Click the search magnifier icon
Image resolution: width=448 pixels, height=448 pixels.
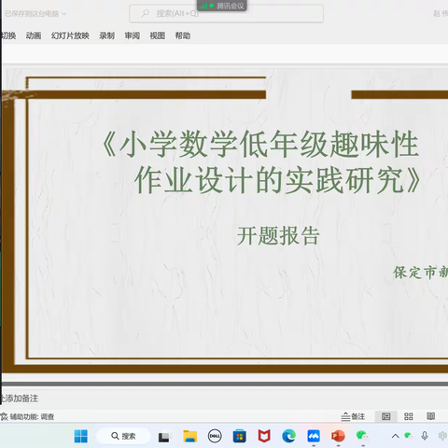(x=146, y=13)
